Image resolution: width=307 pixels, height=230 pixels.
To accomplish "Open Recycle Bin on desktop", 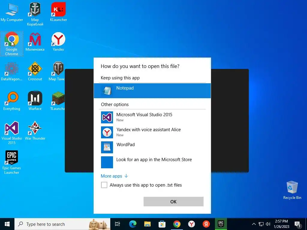I will (292, 190).
